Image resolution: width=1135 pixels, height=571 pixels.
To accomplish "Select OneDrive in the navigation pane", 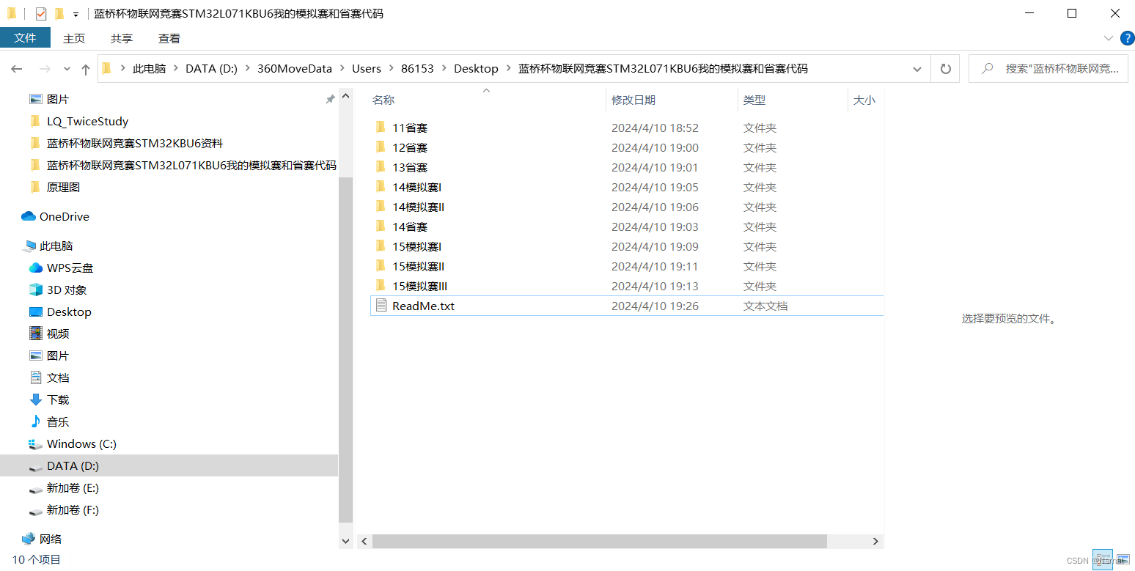I will (x=65, y=216).
